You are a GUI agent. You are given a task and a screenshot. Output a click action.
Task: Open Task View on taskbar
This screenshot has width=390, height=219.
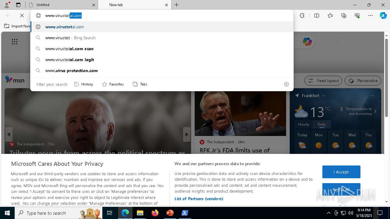[110, 213]
